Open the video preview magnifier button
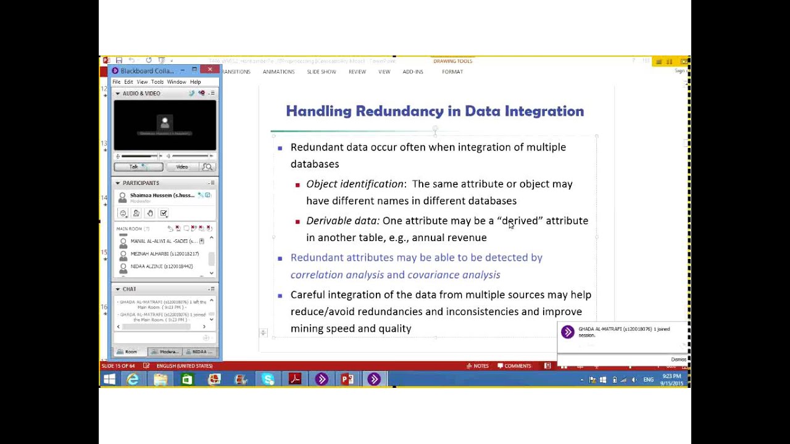Screen dimensions: 790x444 coord(207,167)
